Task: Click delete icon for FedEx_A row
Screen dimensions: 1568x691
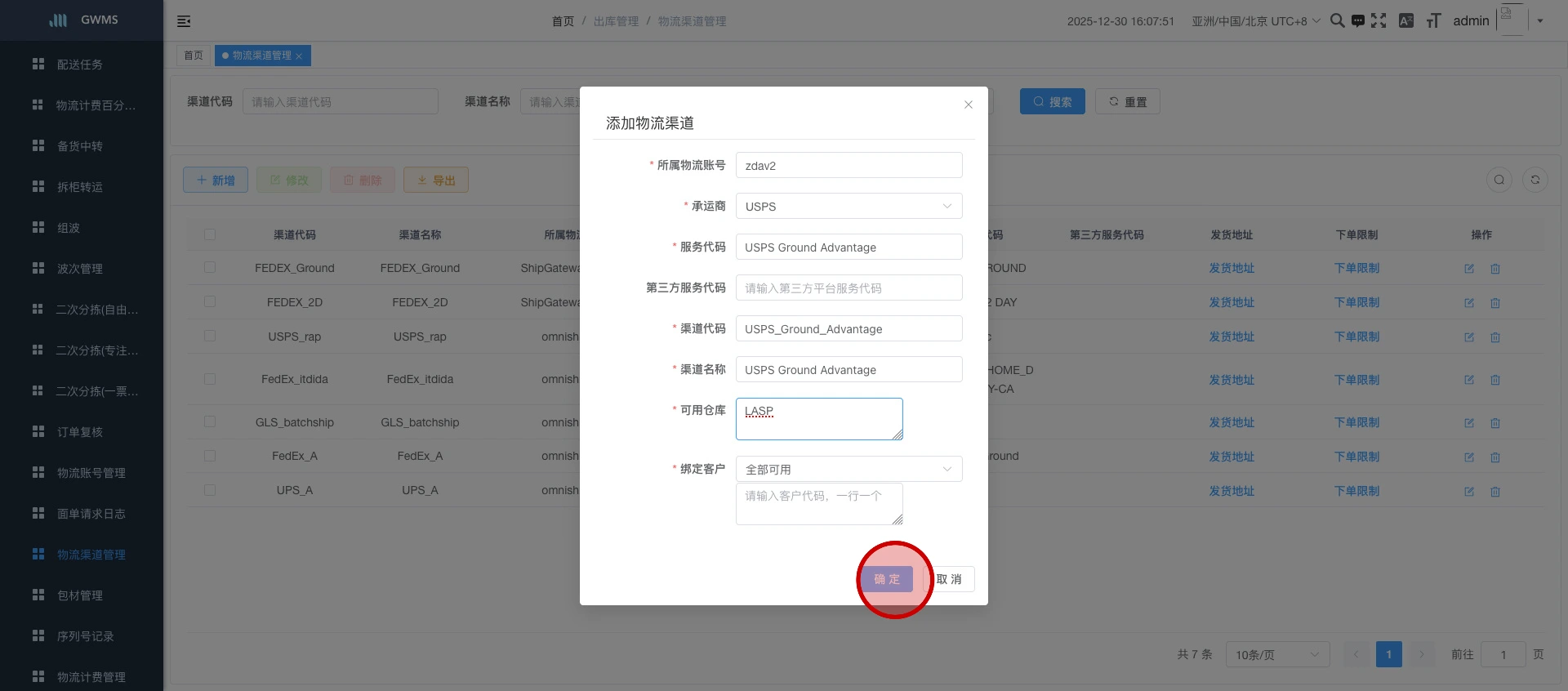Action: point(1495,457)
